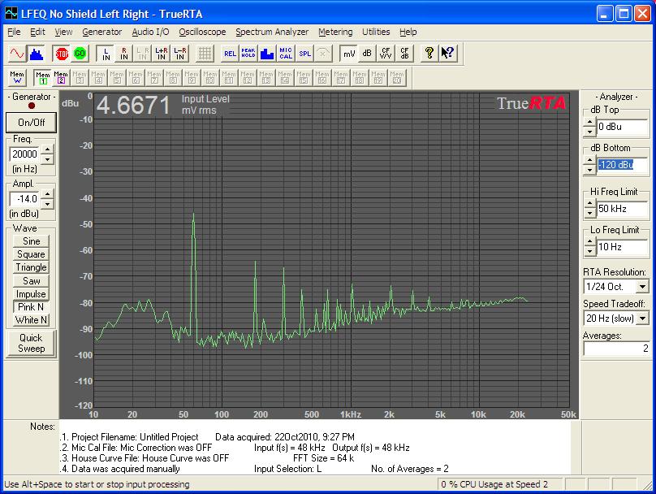Click the Averages field
Viewport: 656px width, 494px height.
point(617,349)
